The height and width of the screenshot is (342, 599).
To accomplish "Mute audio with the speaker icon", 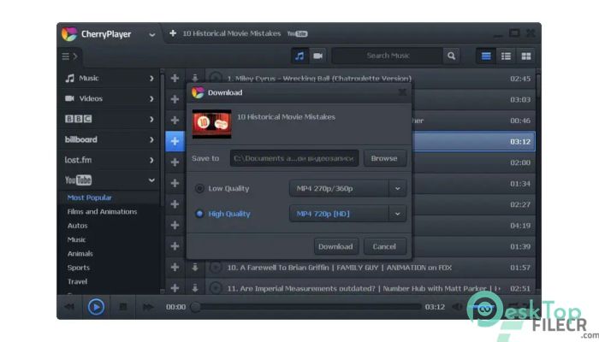I will click(x=457, y=307).
